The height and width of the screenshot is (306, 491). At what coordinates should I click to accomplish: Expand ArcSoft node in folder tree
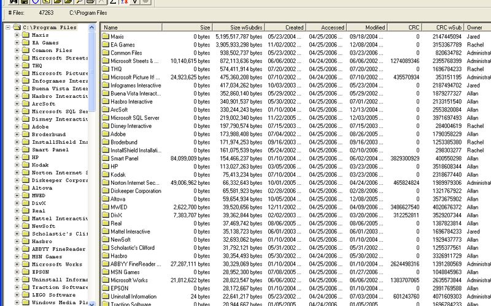tap(17, 103)
